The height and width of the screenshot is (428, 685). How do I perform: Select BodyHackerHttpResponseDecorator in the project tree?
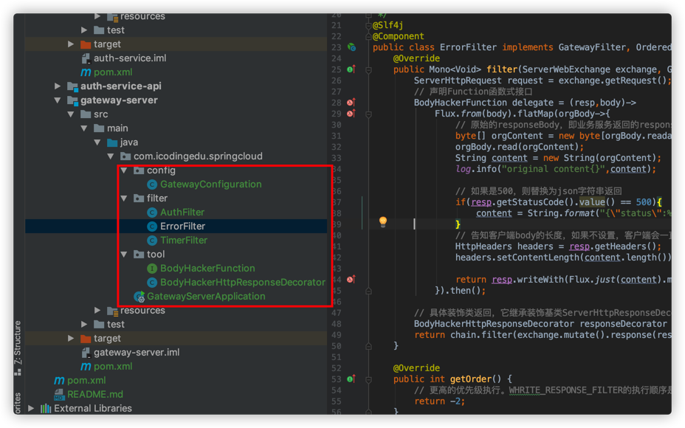click(242, 283)
